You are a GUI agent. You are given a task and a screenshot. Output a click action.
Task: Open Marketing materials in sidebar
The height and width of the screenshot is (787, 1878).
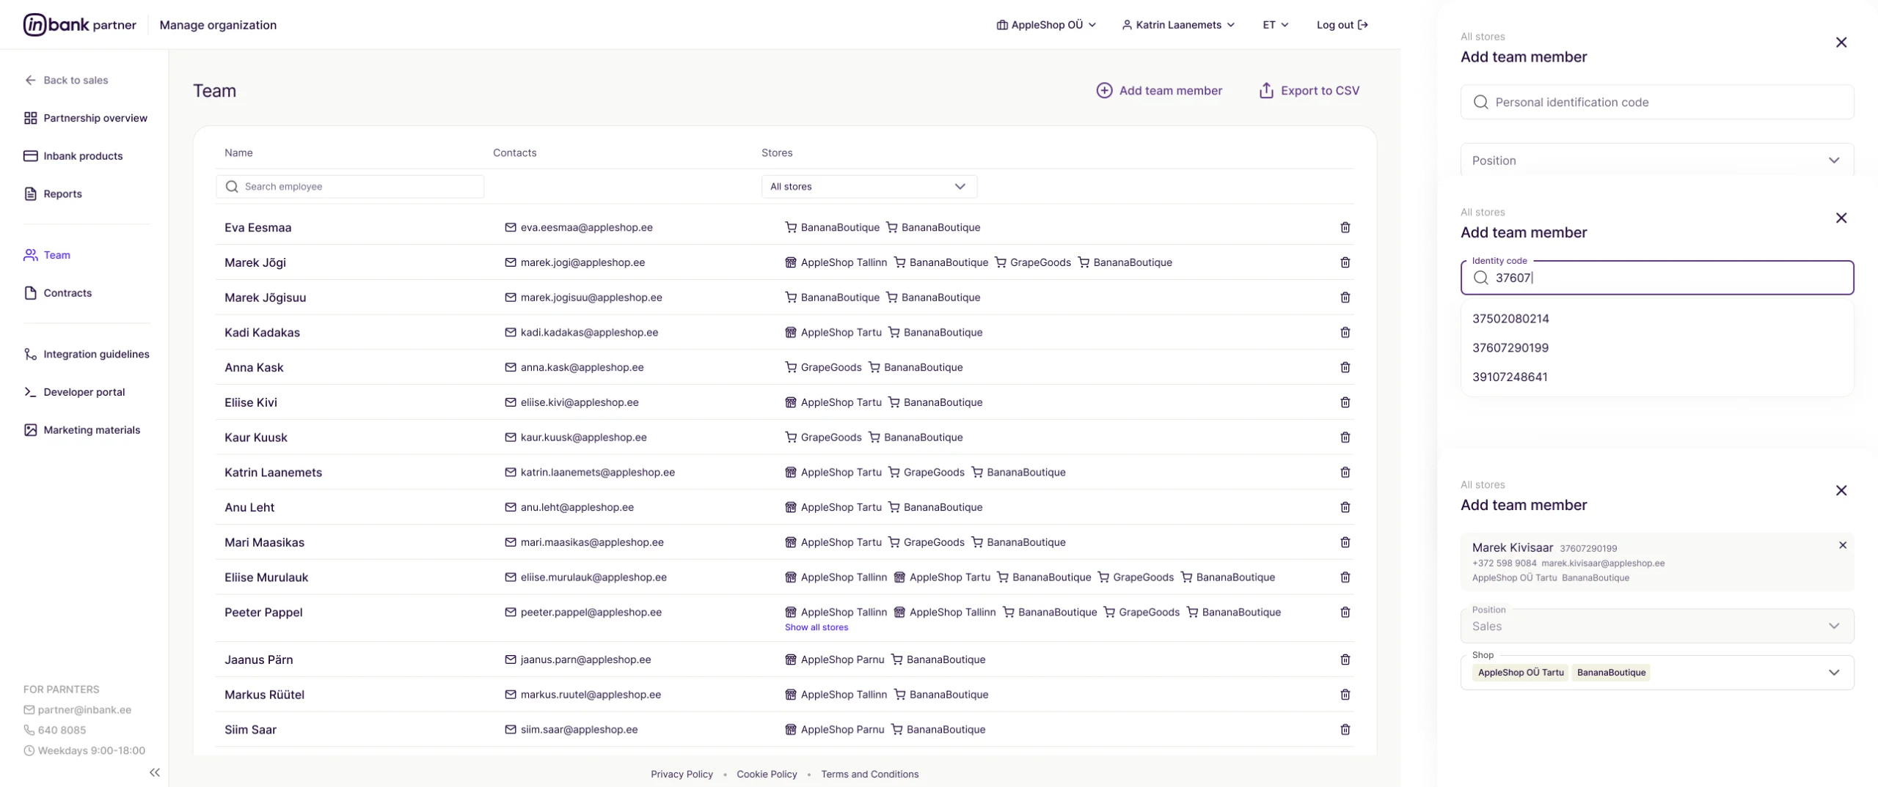(x=82, y=430)
